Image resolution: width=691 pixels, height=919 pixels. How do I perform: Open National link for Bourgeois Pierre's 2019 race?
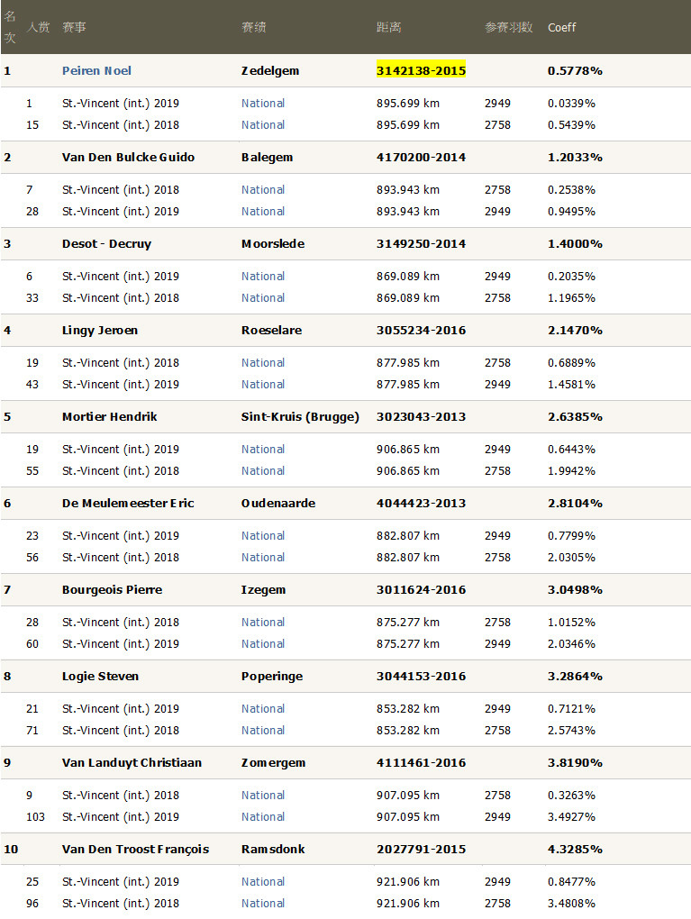(263, 643)
